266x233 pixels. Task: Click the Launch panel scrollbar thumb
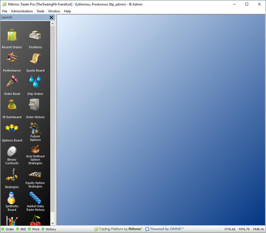coord(52,119)
